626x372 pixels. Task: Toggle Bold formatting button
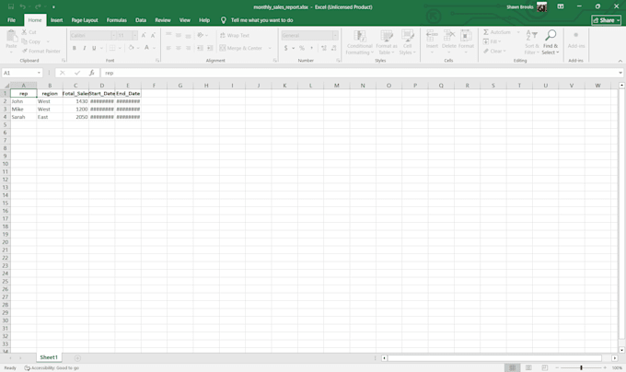[x=75, y=48]
